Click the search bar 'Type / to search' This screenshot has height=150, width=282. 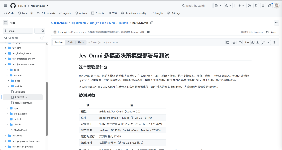click(196, 5)
